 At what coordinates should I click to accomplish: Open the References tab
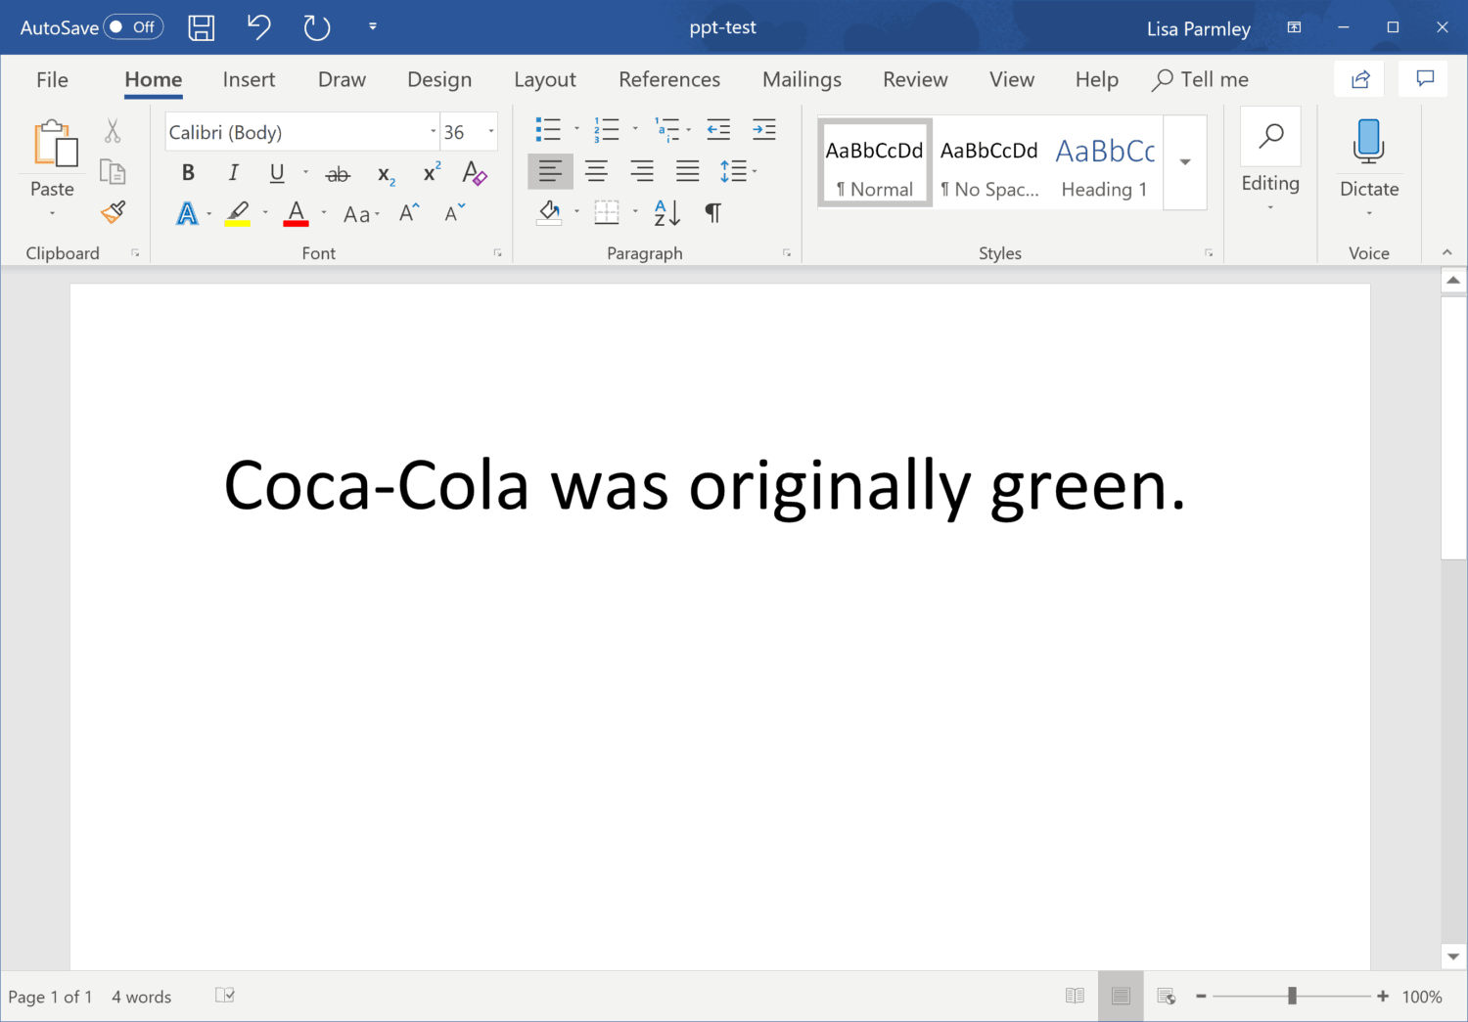tap(669, 80)
